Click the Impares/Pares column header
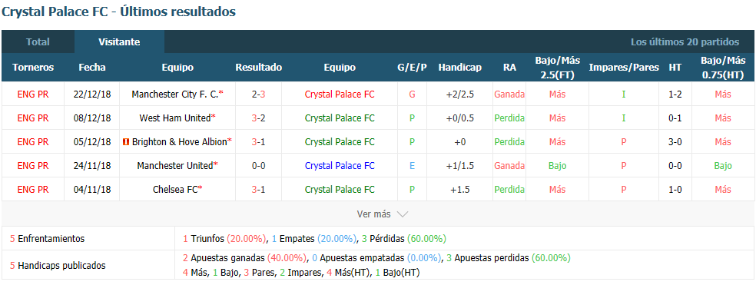 (x=623, y=68)
